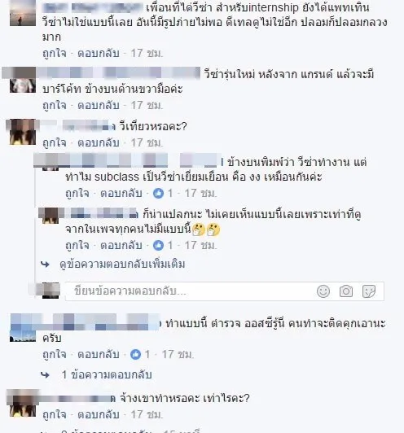Click like reaction icon on emoji reply
404x433 pixels.
pos(158,245)
